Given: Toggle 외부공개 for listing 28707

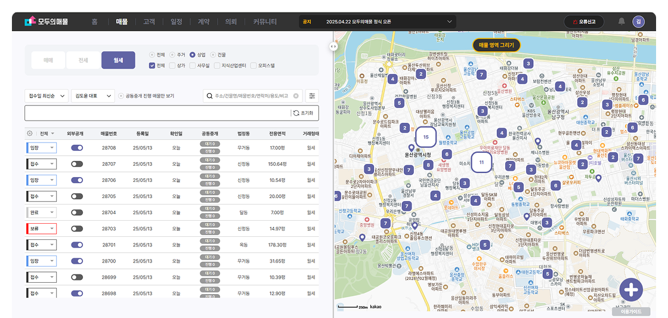Looking at the screenshot, I should coord(77,164).
